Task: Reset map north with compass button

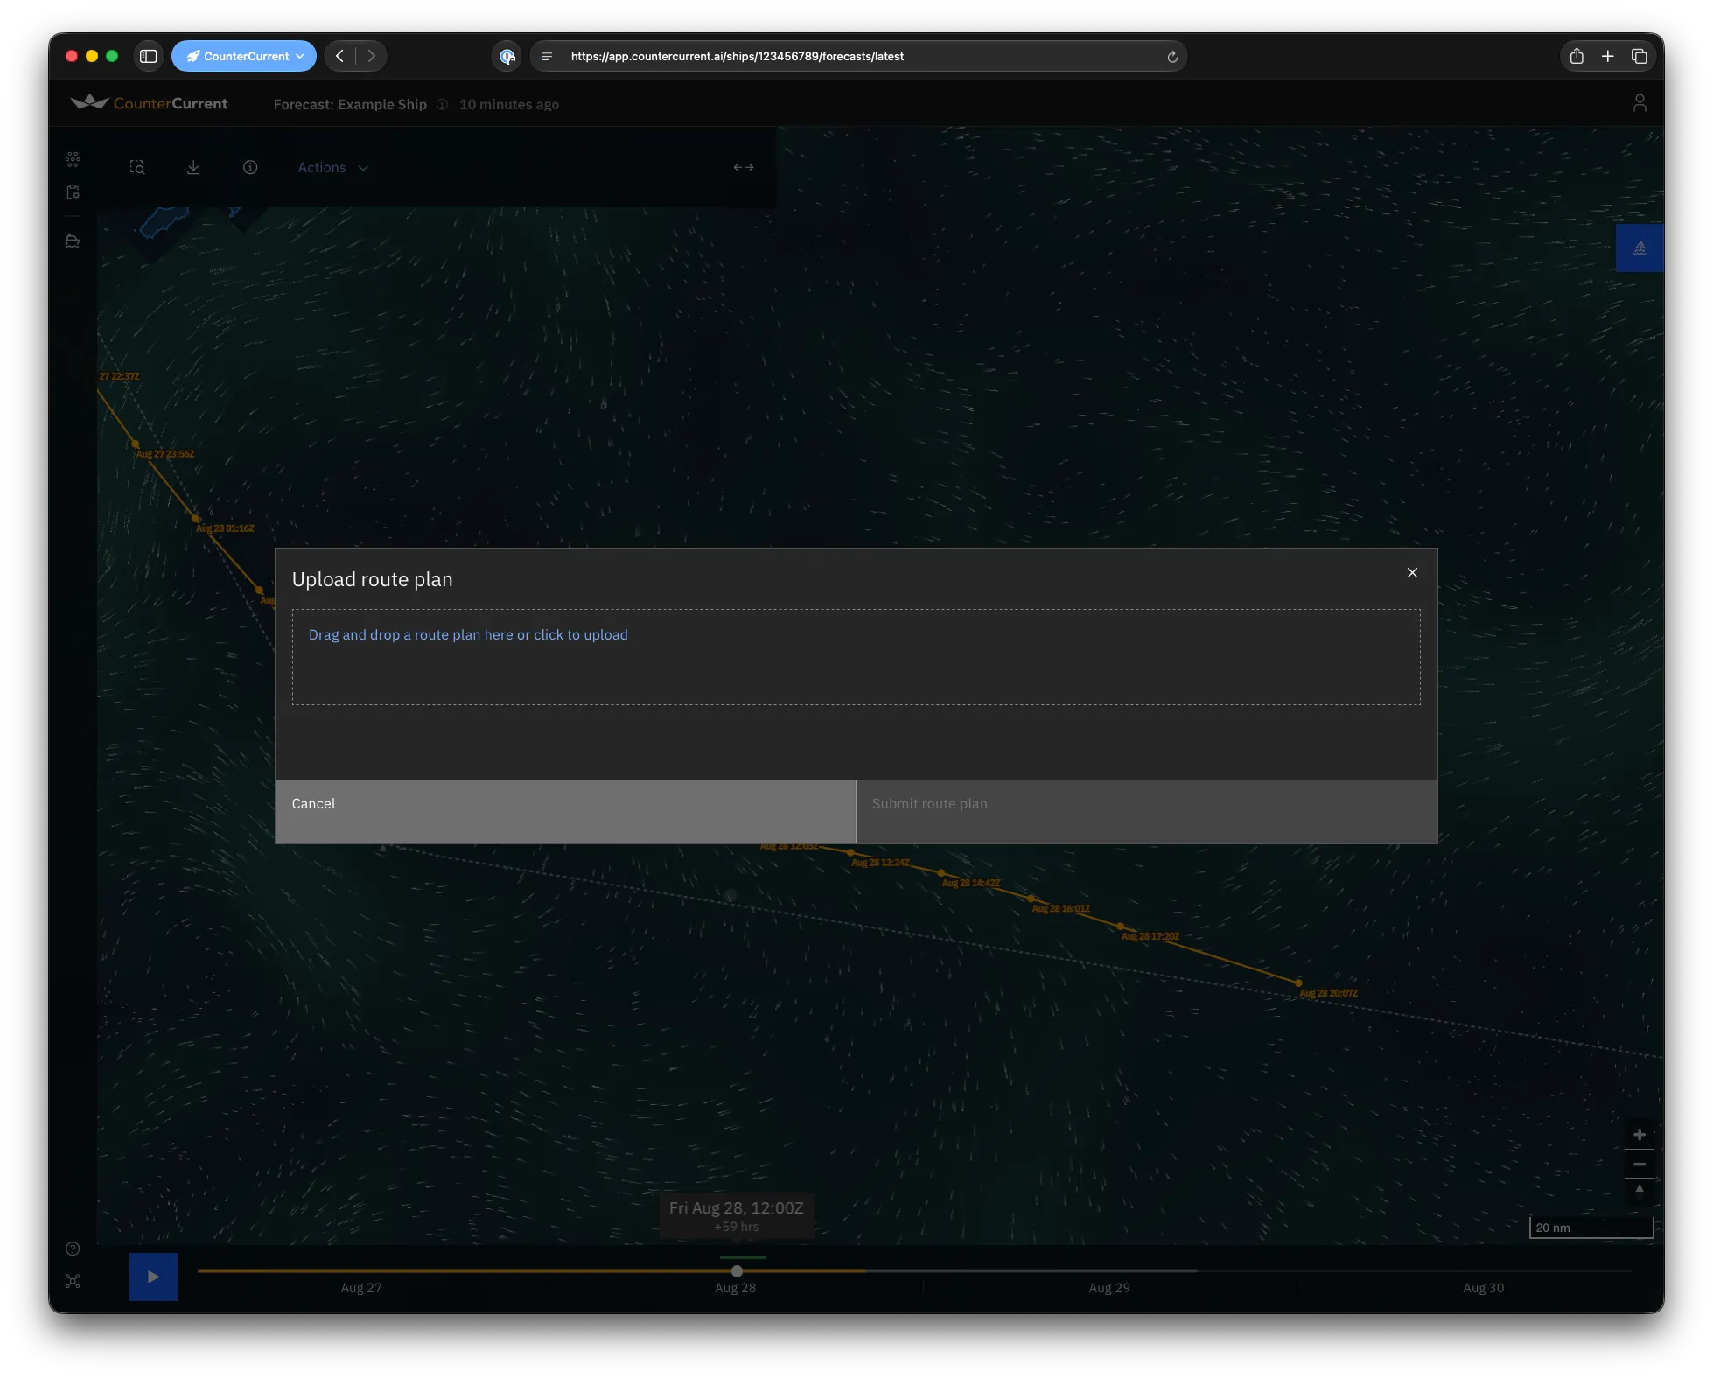Action: (x=1640, y=1190)
